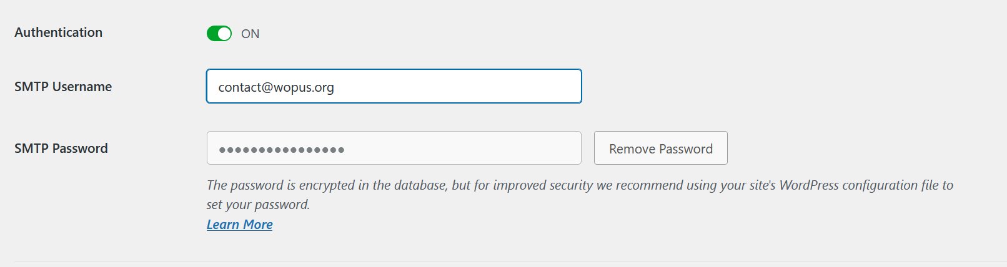Click the green left side of the Authentication switch

click(212, 33)
